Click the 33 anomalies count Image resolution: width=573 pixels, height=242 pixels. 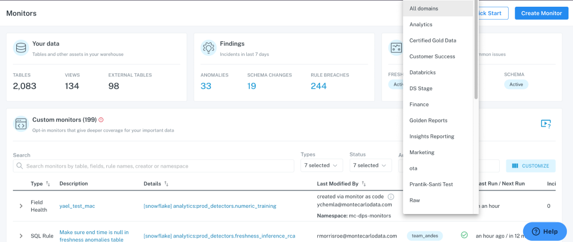click(x=206, y=86)
